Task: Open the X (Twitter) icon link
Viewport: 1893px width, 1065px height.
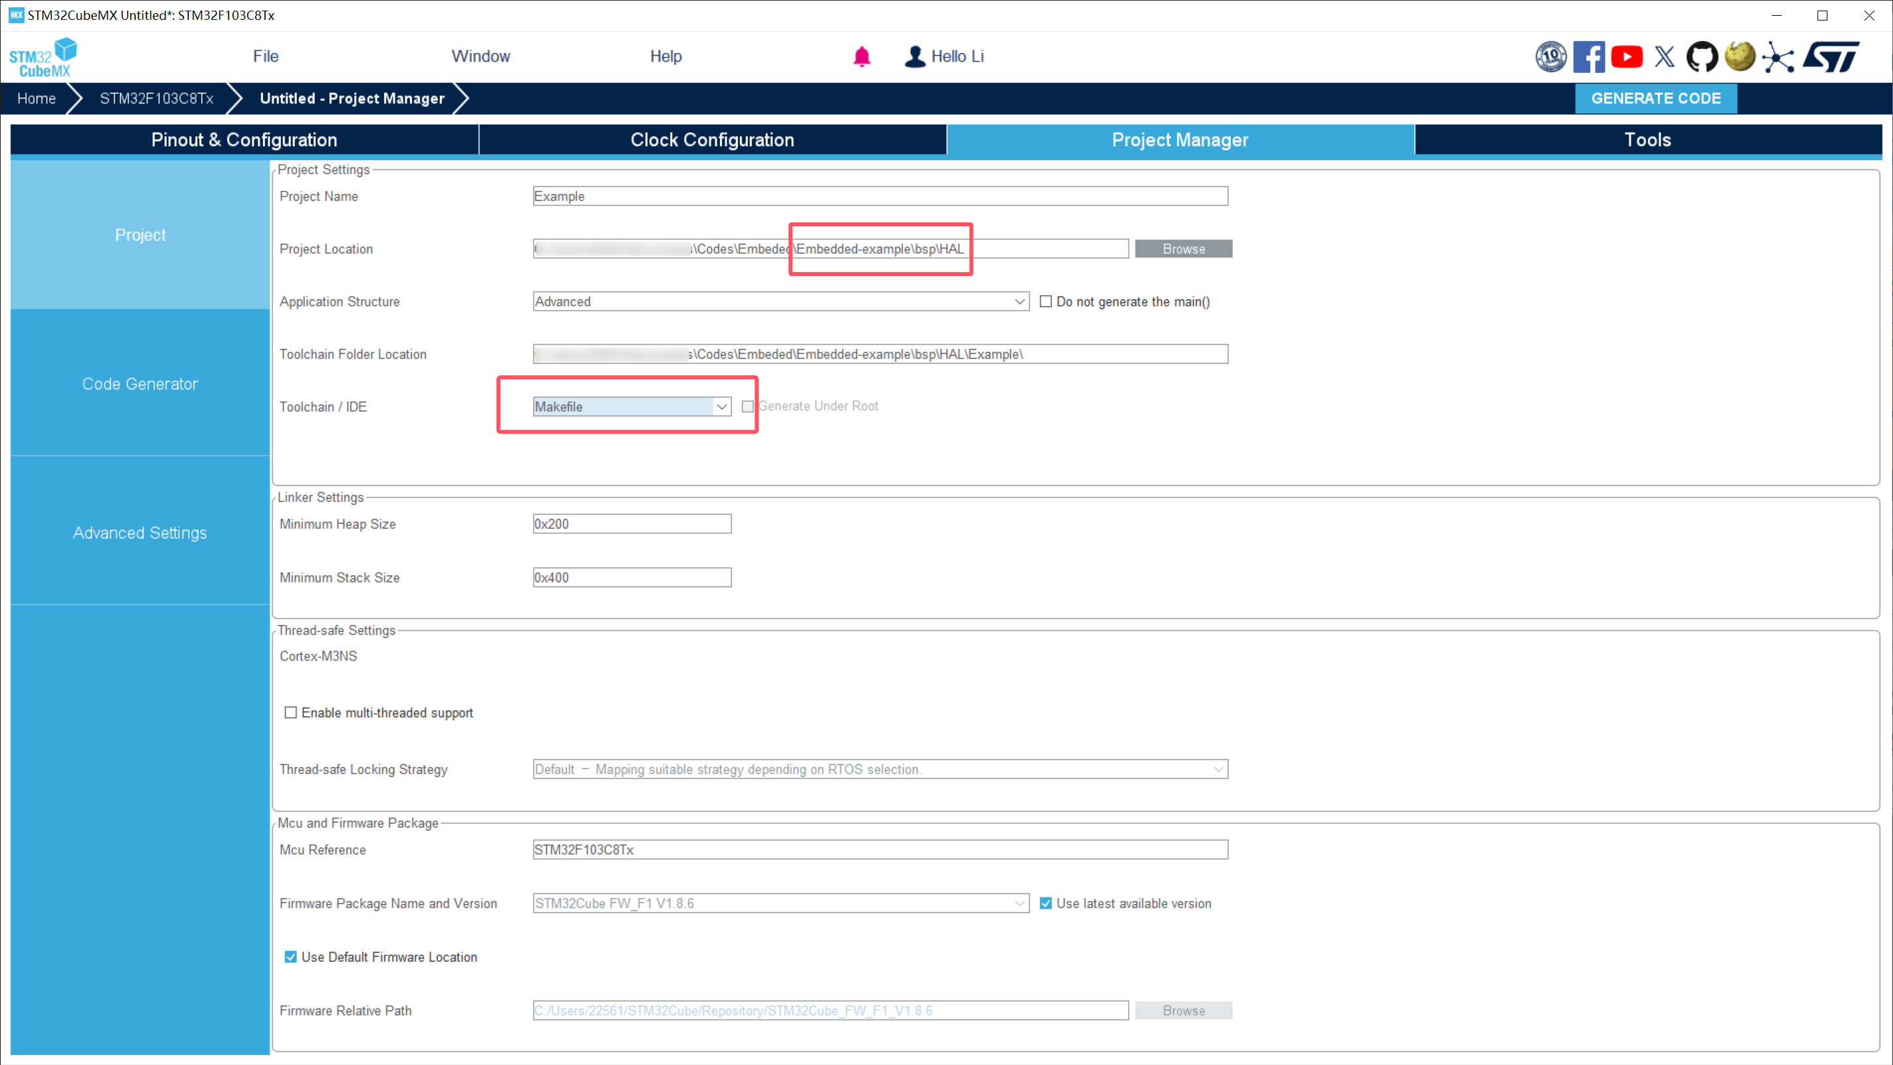Action: pos(1664,56)
